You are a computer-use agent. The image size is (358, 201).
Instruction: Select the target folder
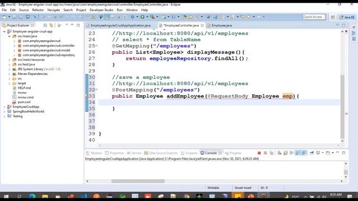[x=22, y=83]
